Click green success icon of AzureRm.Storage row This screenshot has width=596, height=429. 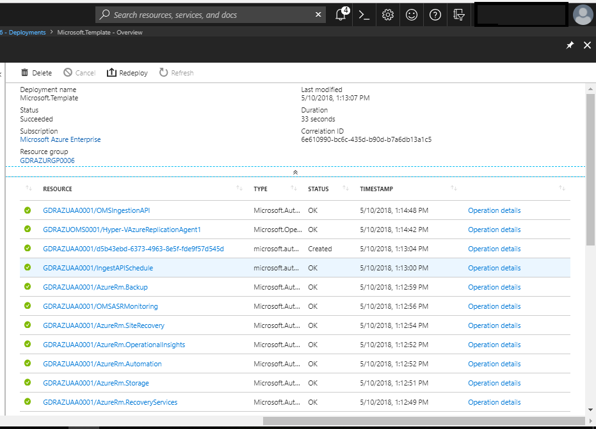(28, 382)
